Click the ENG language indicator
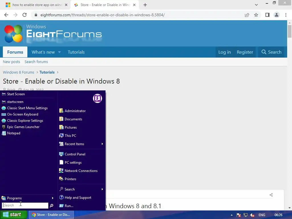The height and width of the screenshot is (219, 292). click(x=262, y=215)
